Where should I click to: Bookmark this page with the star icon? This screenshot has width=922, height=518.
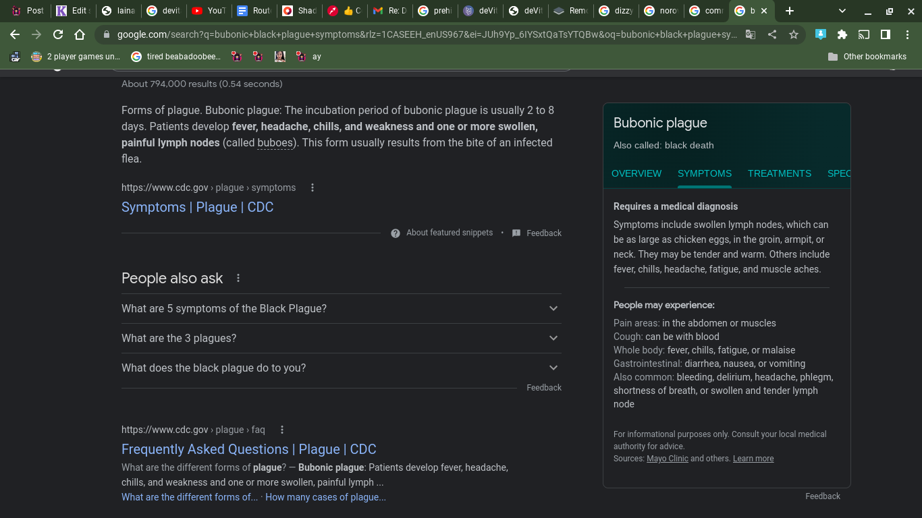click(794, 34)
